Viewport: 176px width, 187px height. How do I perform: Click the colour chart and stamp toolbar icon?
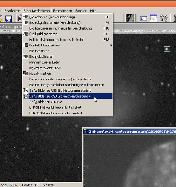coord(164,18)
